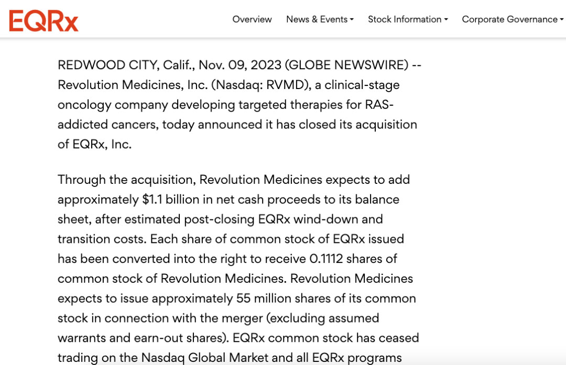The image size is (566, 365).
Task: Open the Stock Information menu
Action: [405, 19]
